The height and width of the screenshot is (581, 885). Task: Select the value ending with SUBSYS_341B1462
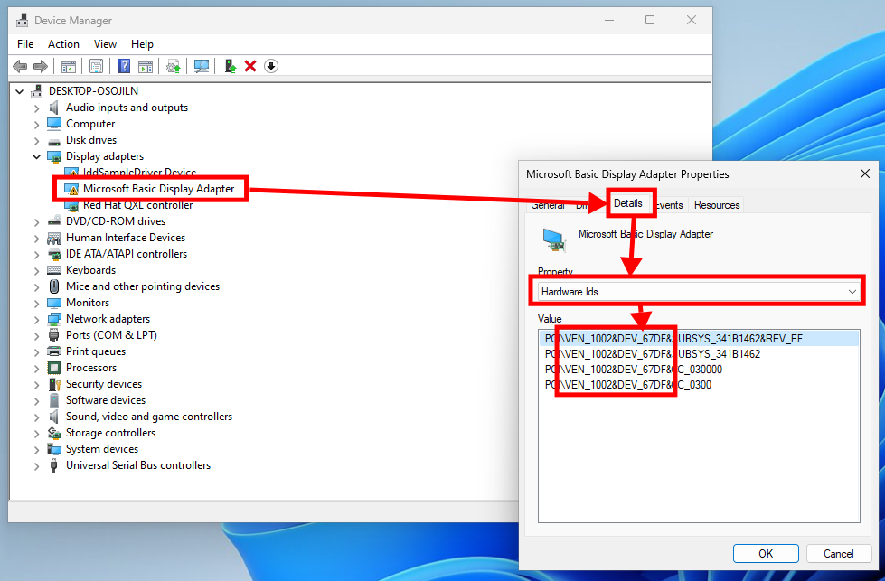(653, 354)
